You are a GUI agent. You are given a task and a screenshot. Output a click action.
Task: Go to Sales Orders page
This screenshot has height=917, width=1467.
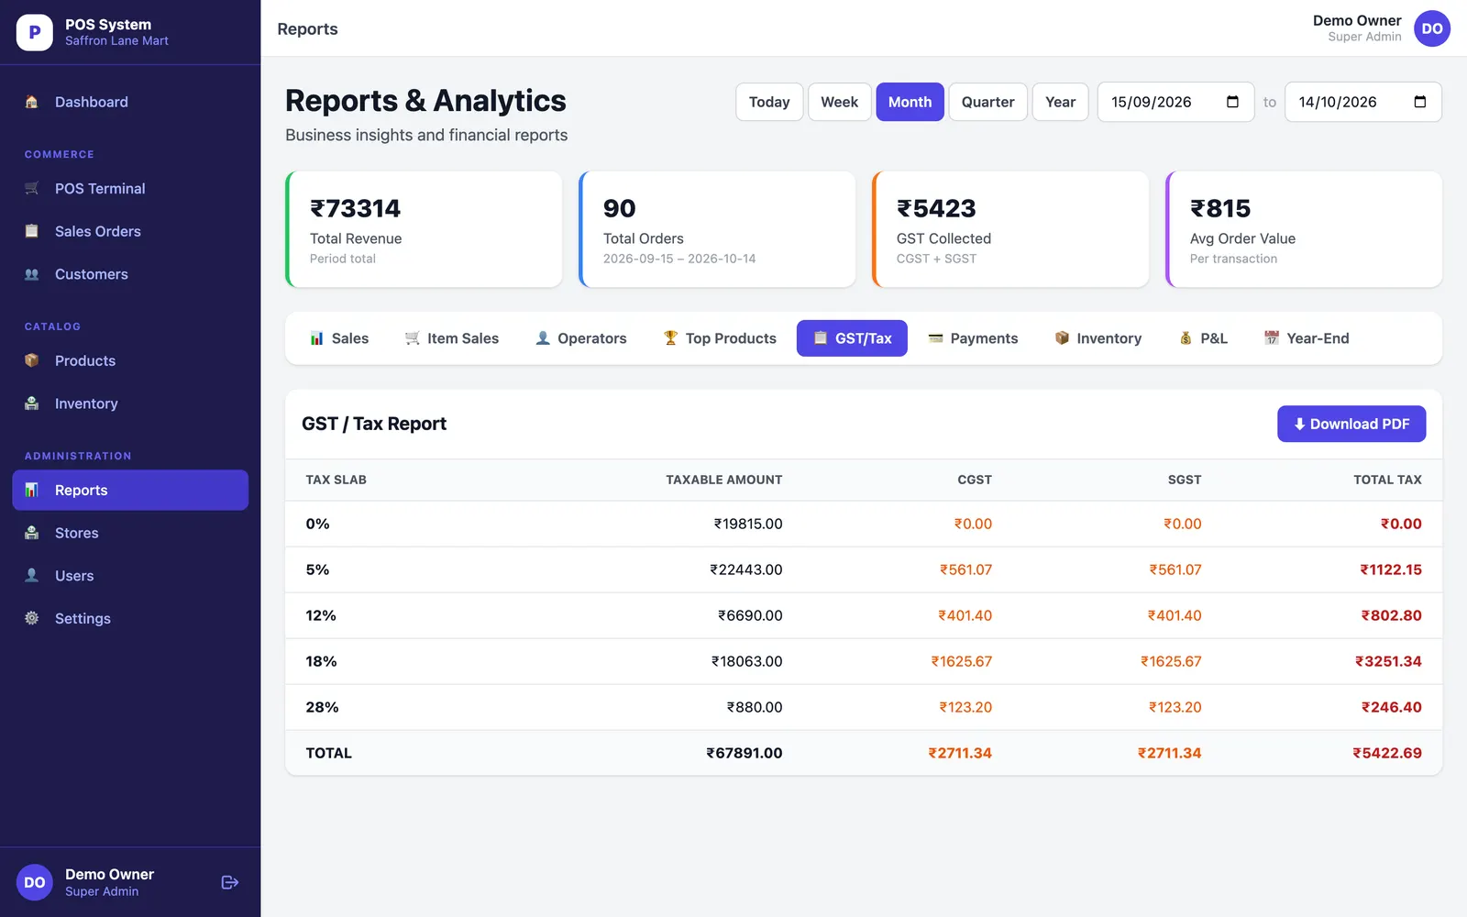[130, 231]
